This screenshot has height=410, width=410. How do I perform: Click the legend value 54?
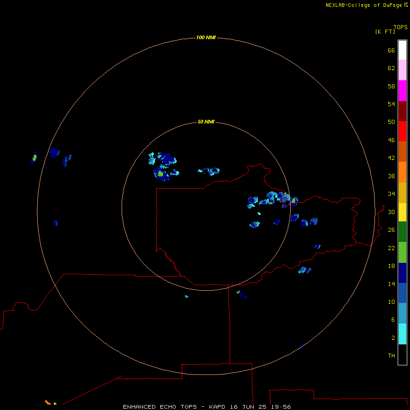click(391, 104)
